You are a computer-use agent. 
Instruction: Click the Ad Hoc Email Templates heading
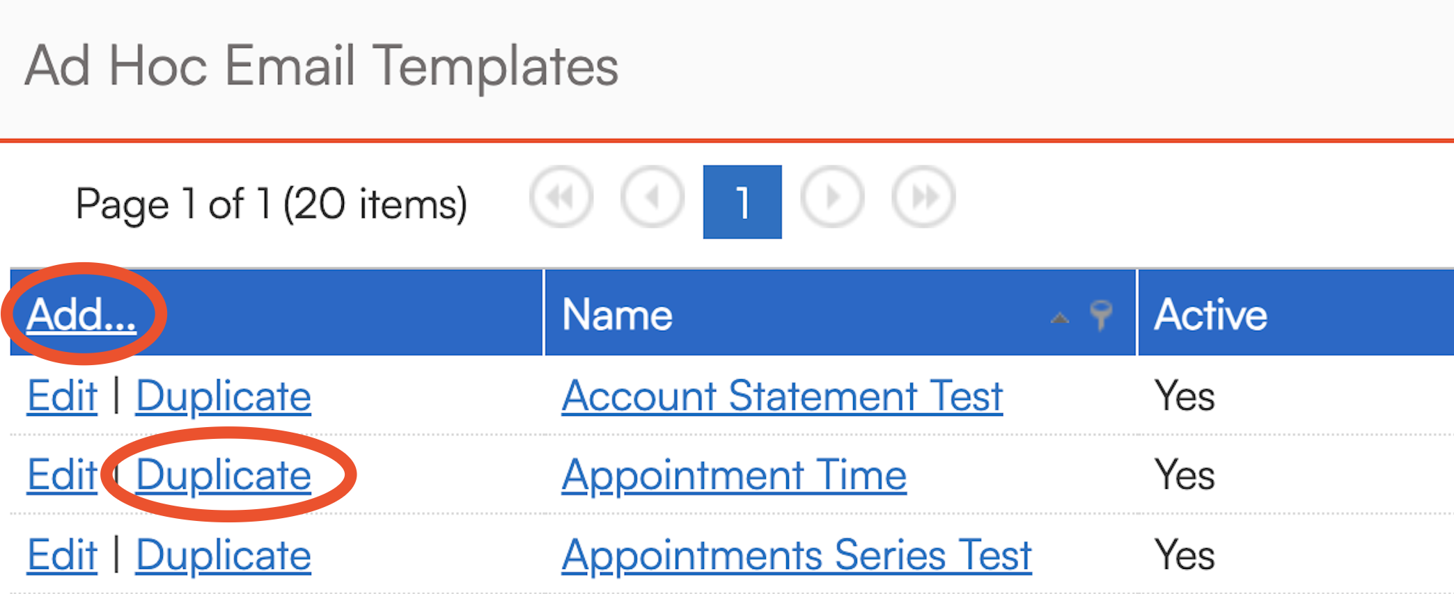[322, 67]
